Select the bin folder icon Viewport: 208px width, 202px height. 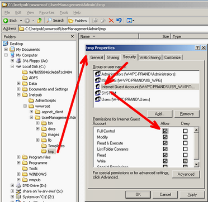coord(44,123)
